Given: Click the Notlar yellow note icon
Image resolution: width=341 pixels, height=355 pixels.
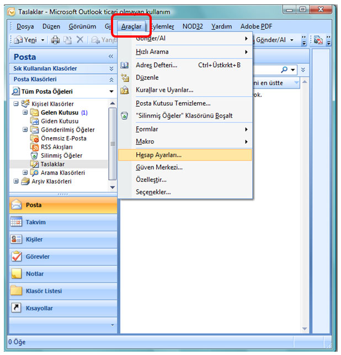Looking at the screenshot, I should 16,274.
